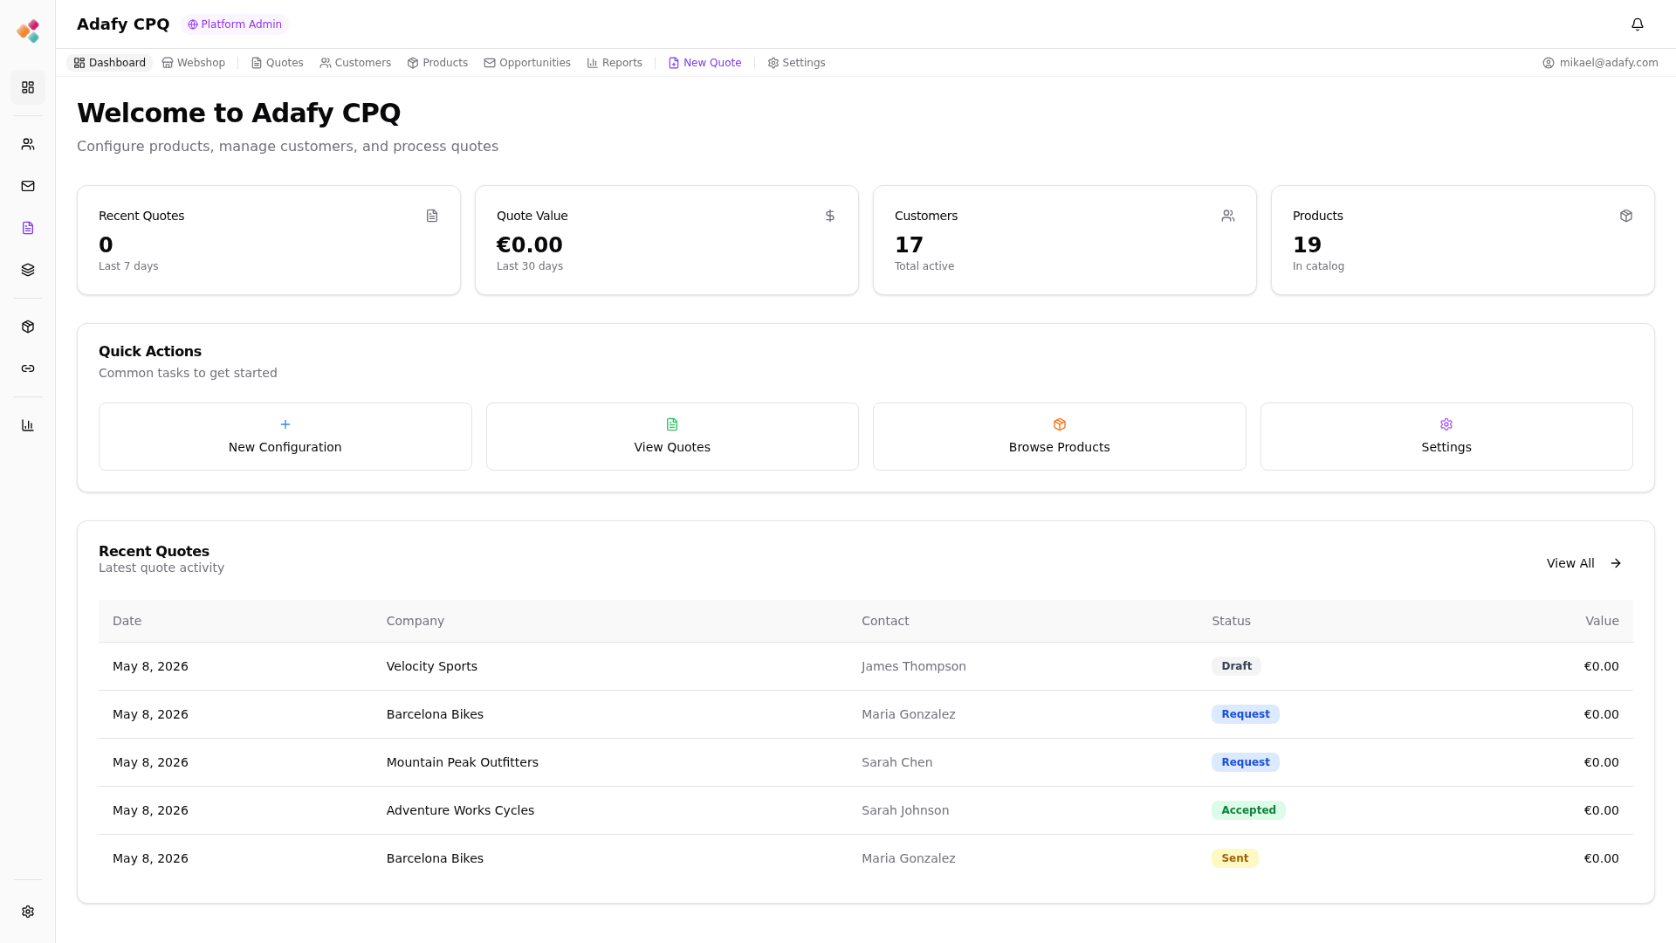1676x943 pixels.
Task: Open the stacked layers icon in sidebar
Action: [28, 270]
